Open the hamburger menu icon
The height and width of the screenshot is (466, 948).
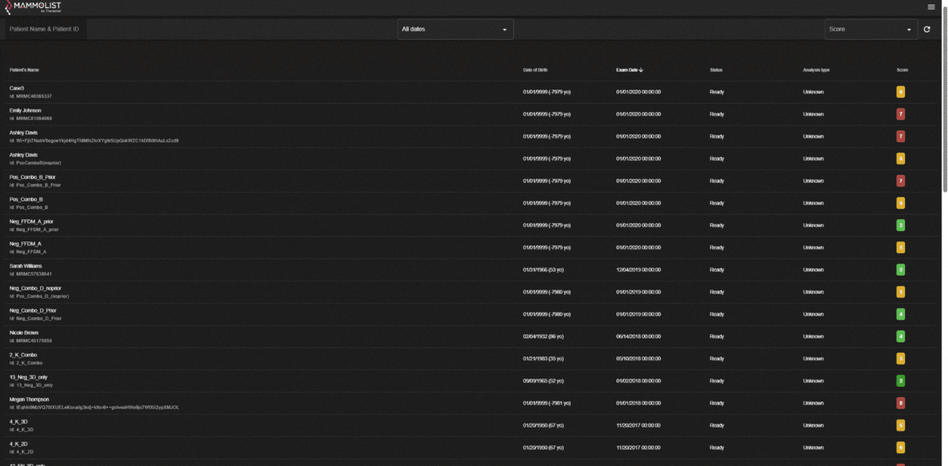point(931,7)
